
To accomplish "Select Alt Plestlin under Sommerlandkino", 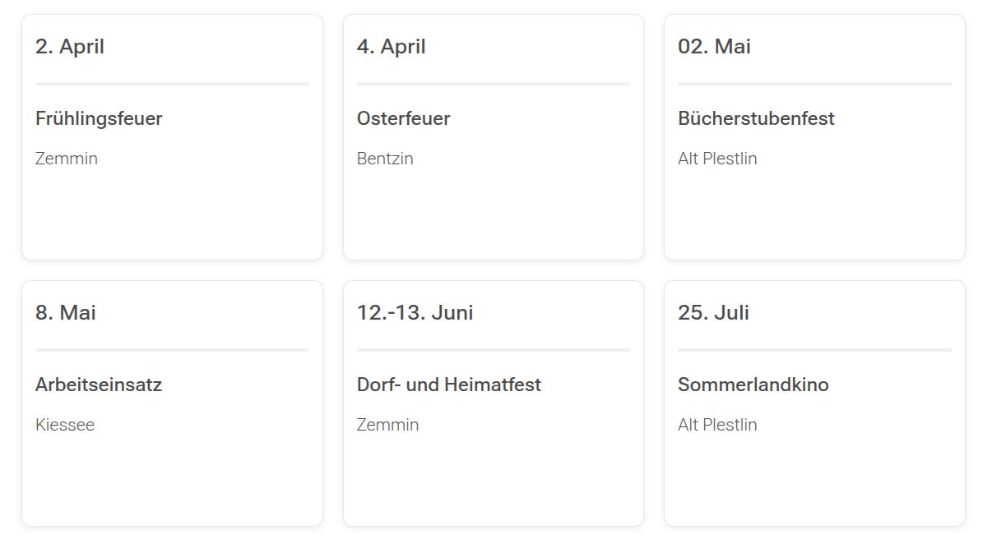I will [717, 425].
